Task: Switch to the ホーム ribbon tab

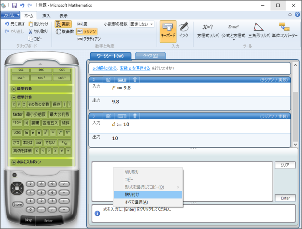Action: (29, 16)
